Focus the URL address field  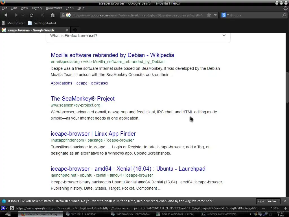tap(137, 15)
